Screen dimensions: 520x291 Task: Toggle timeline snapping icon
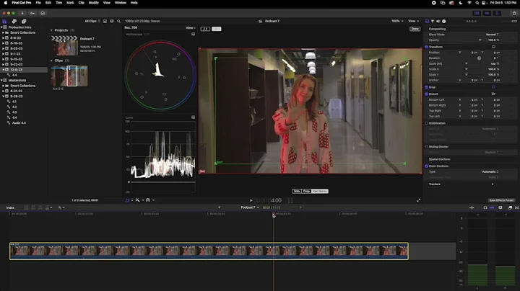click(492, 207)
